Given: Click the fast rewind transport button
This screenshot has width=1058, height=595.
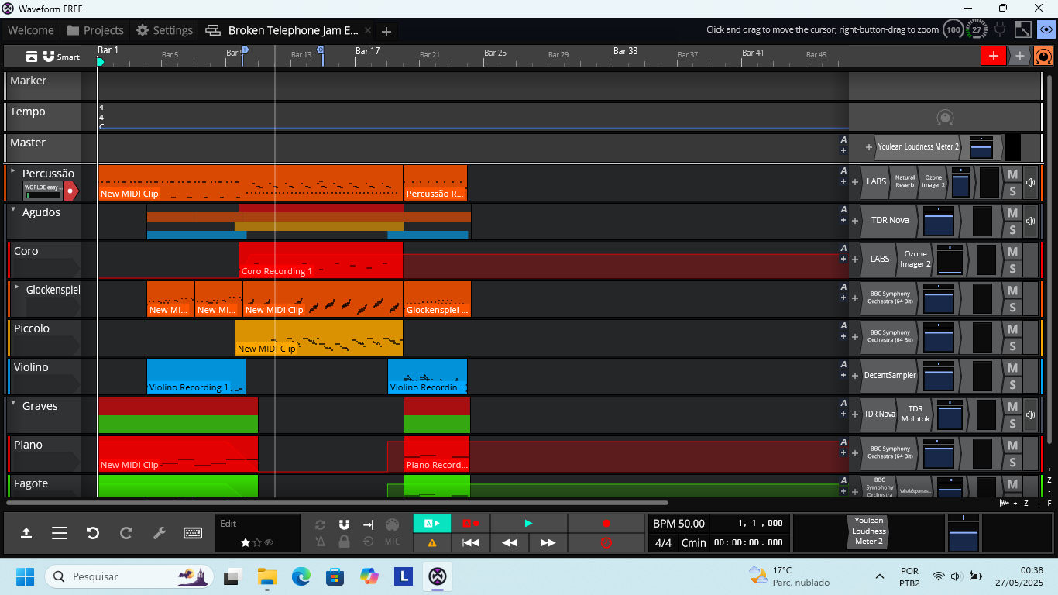Looking at the screenshot, I should click(510, 543).
